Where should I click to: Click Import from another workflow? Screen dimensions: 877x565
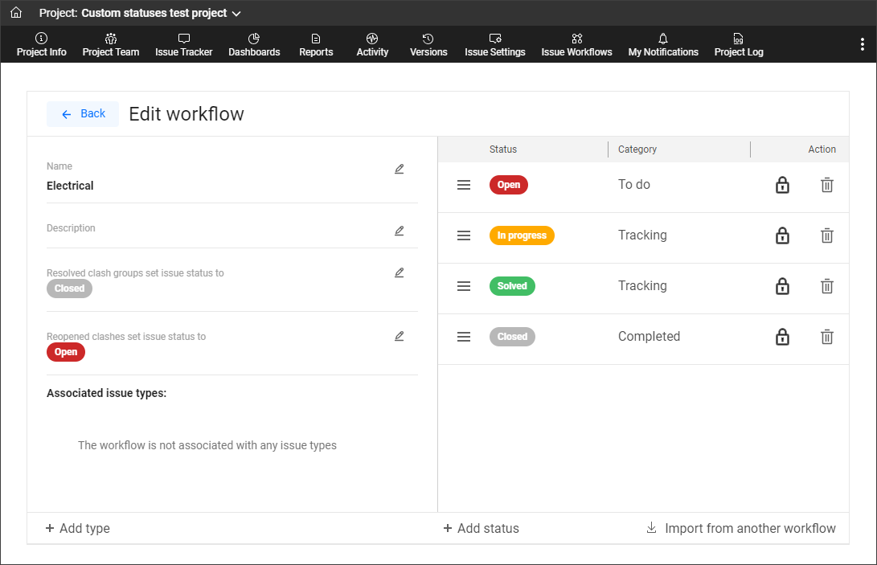740,529
